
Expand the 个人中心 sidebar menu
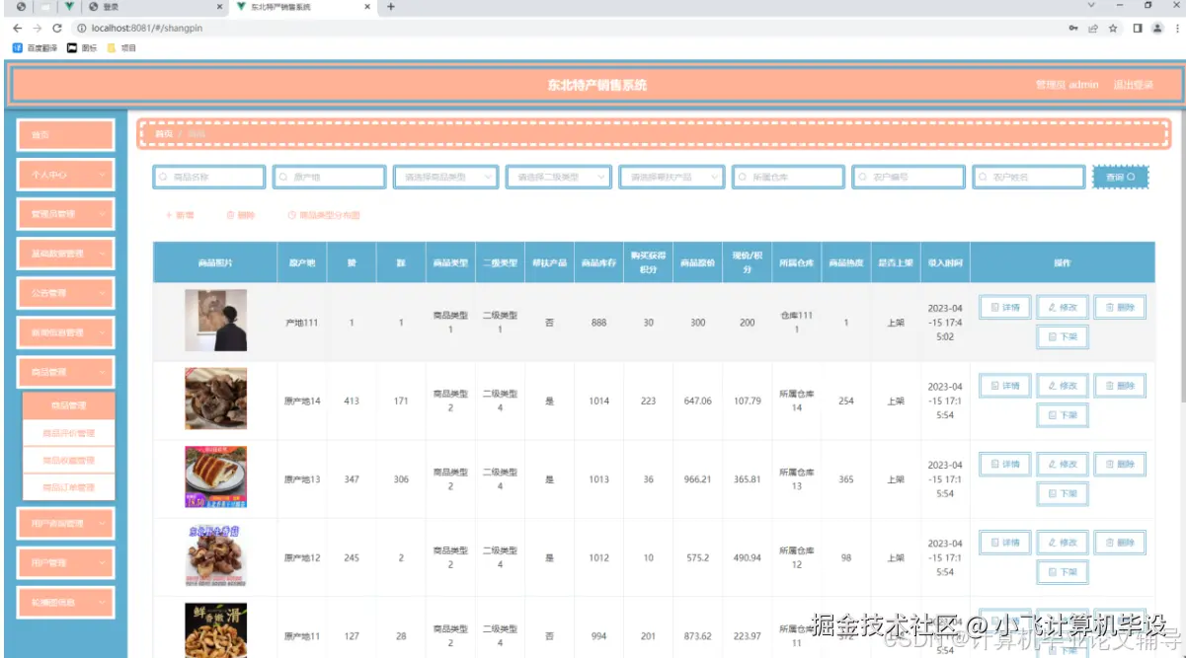coord(66,175)
